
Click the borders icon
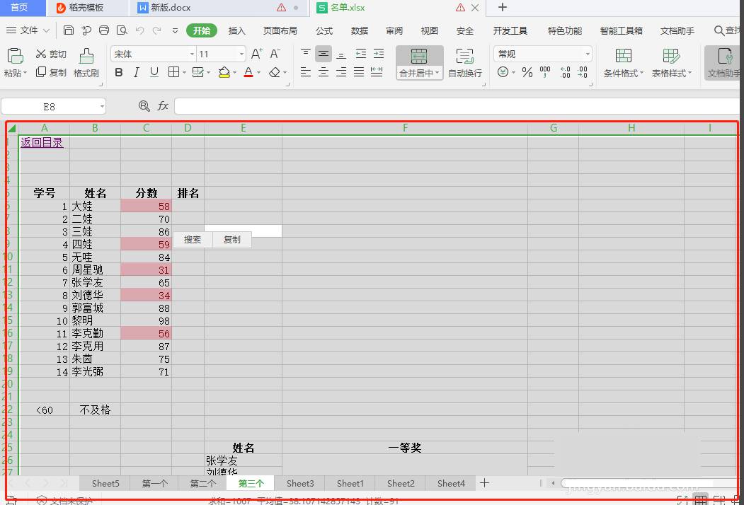click(x=173, y=72)
